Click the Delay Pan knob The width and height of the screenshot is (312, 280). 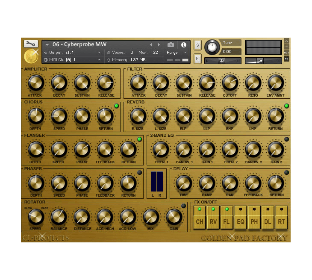click(230, 183)
